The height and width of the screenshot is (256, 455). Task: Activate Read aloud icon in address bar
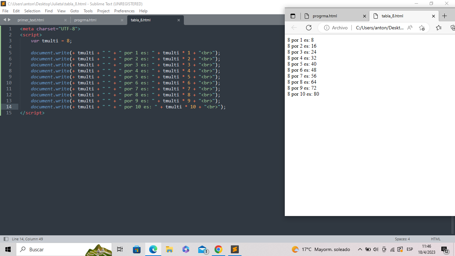pyautogui.click(x=410, y=28)
